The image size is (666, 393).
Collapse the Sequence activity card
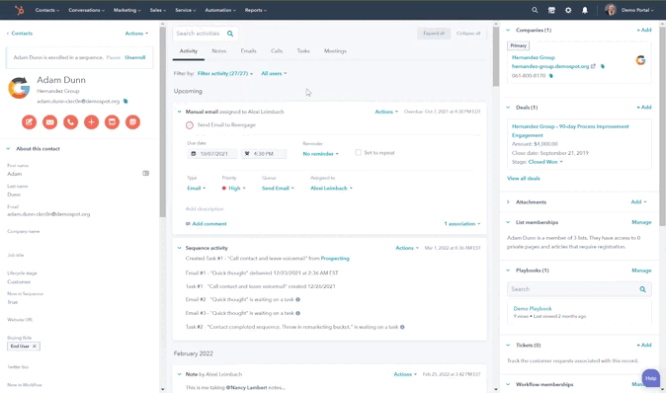click(x=179, y=248)
